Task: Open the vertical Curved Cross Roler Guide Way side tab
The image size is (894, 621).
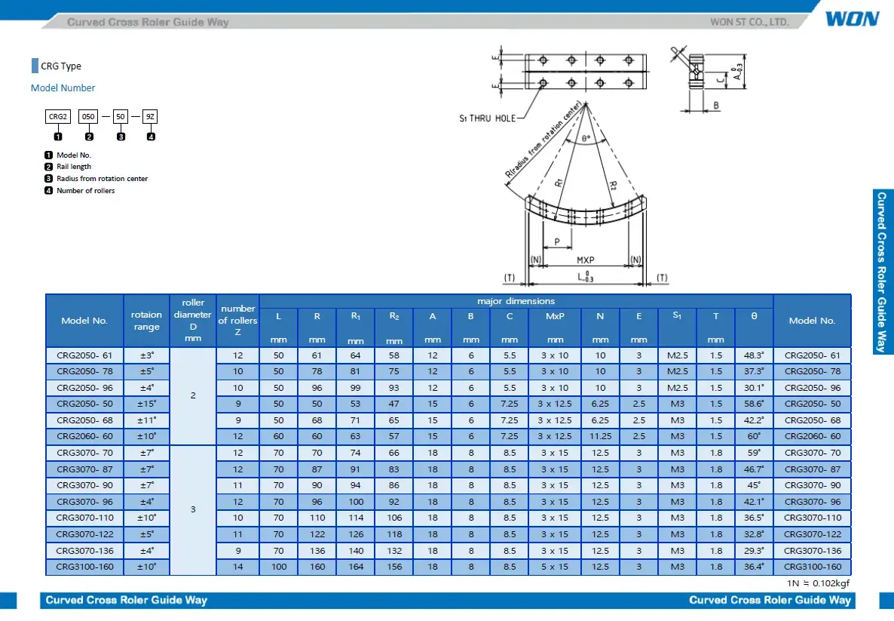Action: [x=881, y=272]
